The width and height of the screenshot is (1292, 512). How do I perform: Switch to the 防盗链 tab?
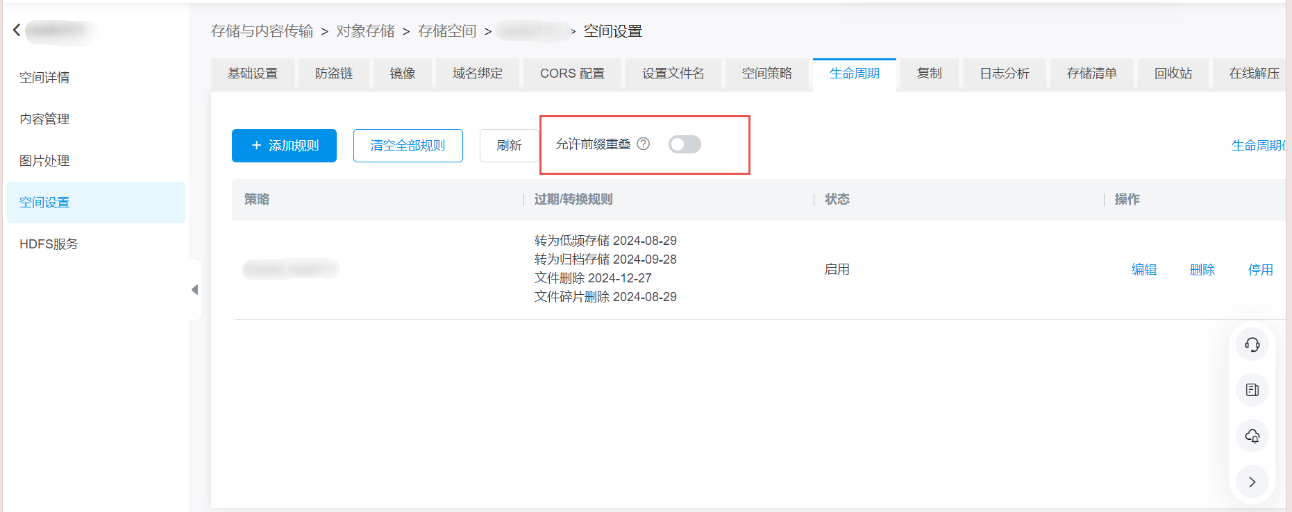point(334,74)
